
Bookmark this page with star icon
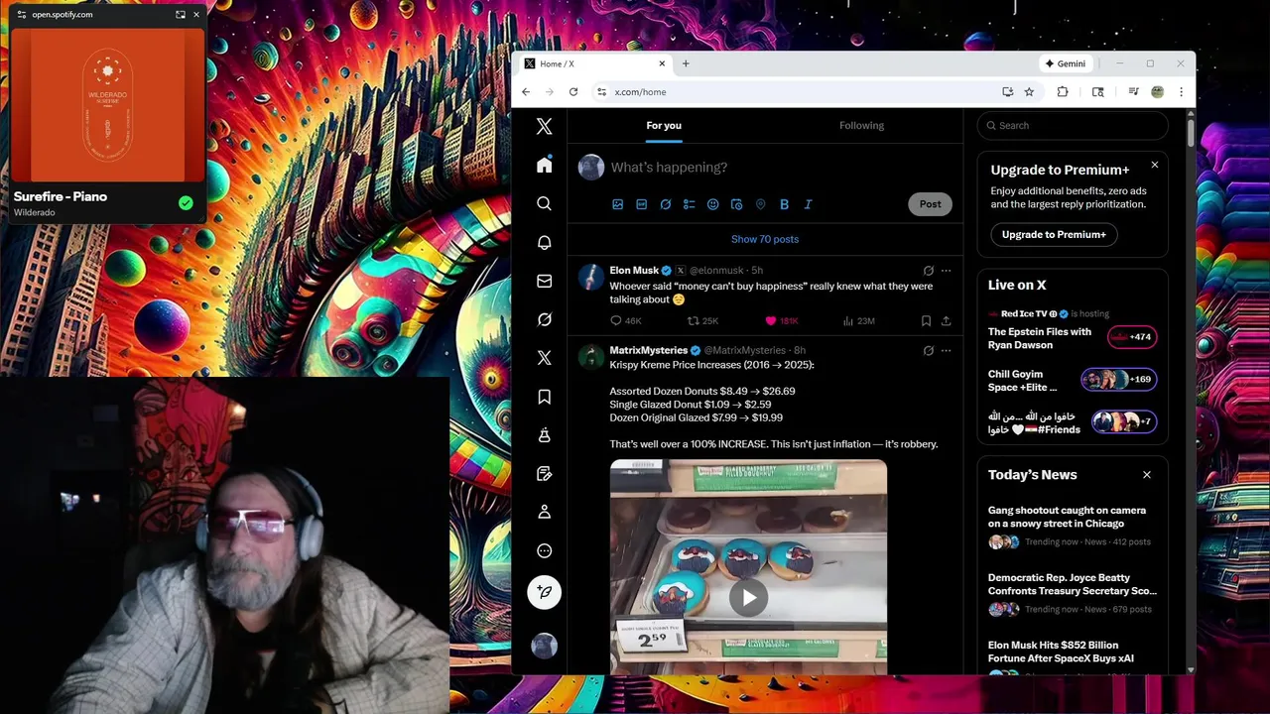point(1029,92)
